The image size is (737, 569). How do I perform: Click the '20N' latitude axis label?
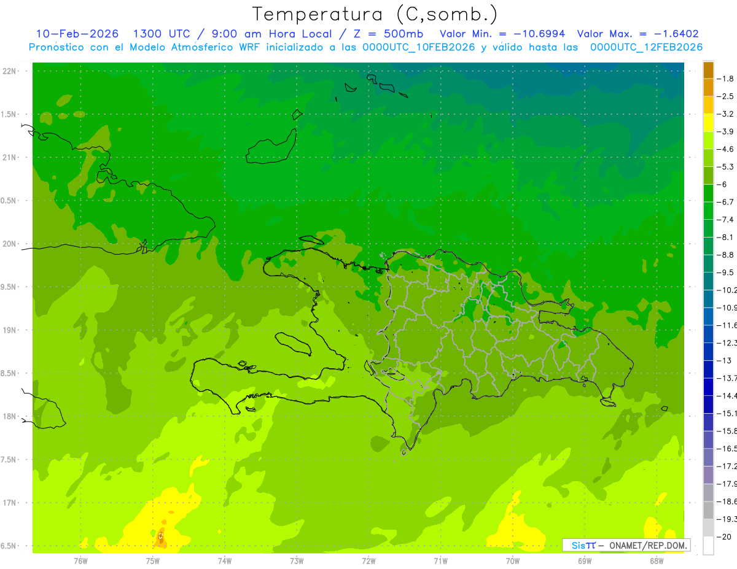coord(10,244)
